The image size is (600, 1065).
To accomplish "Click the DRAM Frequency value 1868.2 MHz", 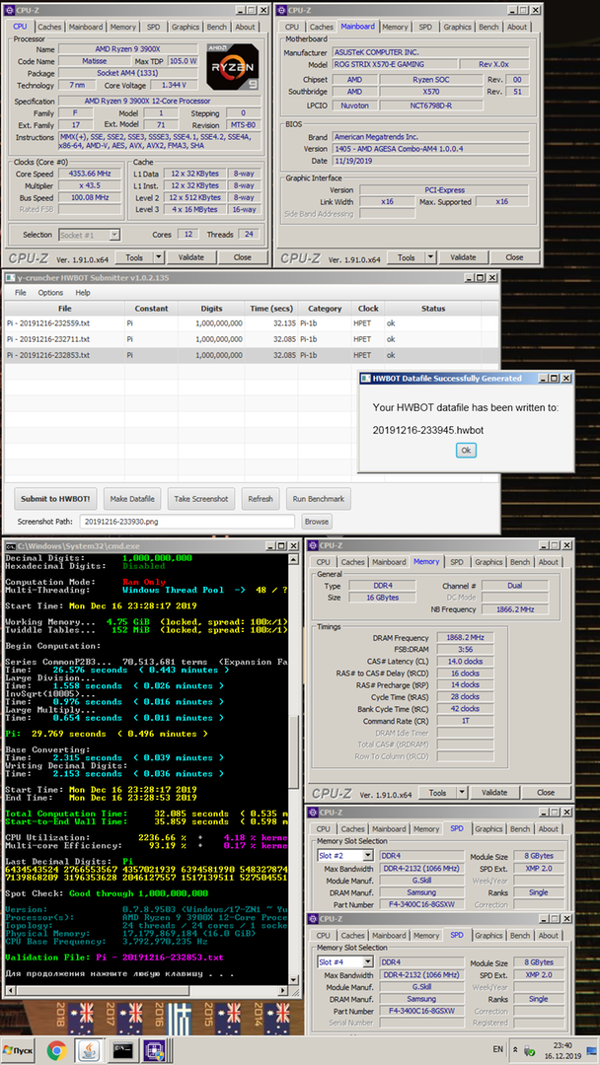I will point(466,638).
